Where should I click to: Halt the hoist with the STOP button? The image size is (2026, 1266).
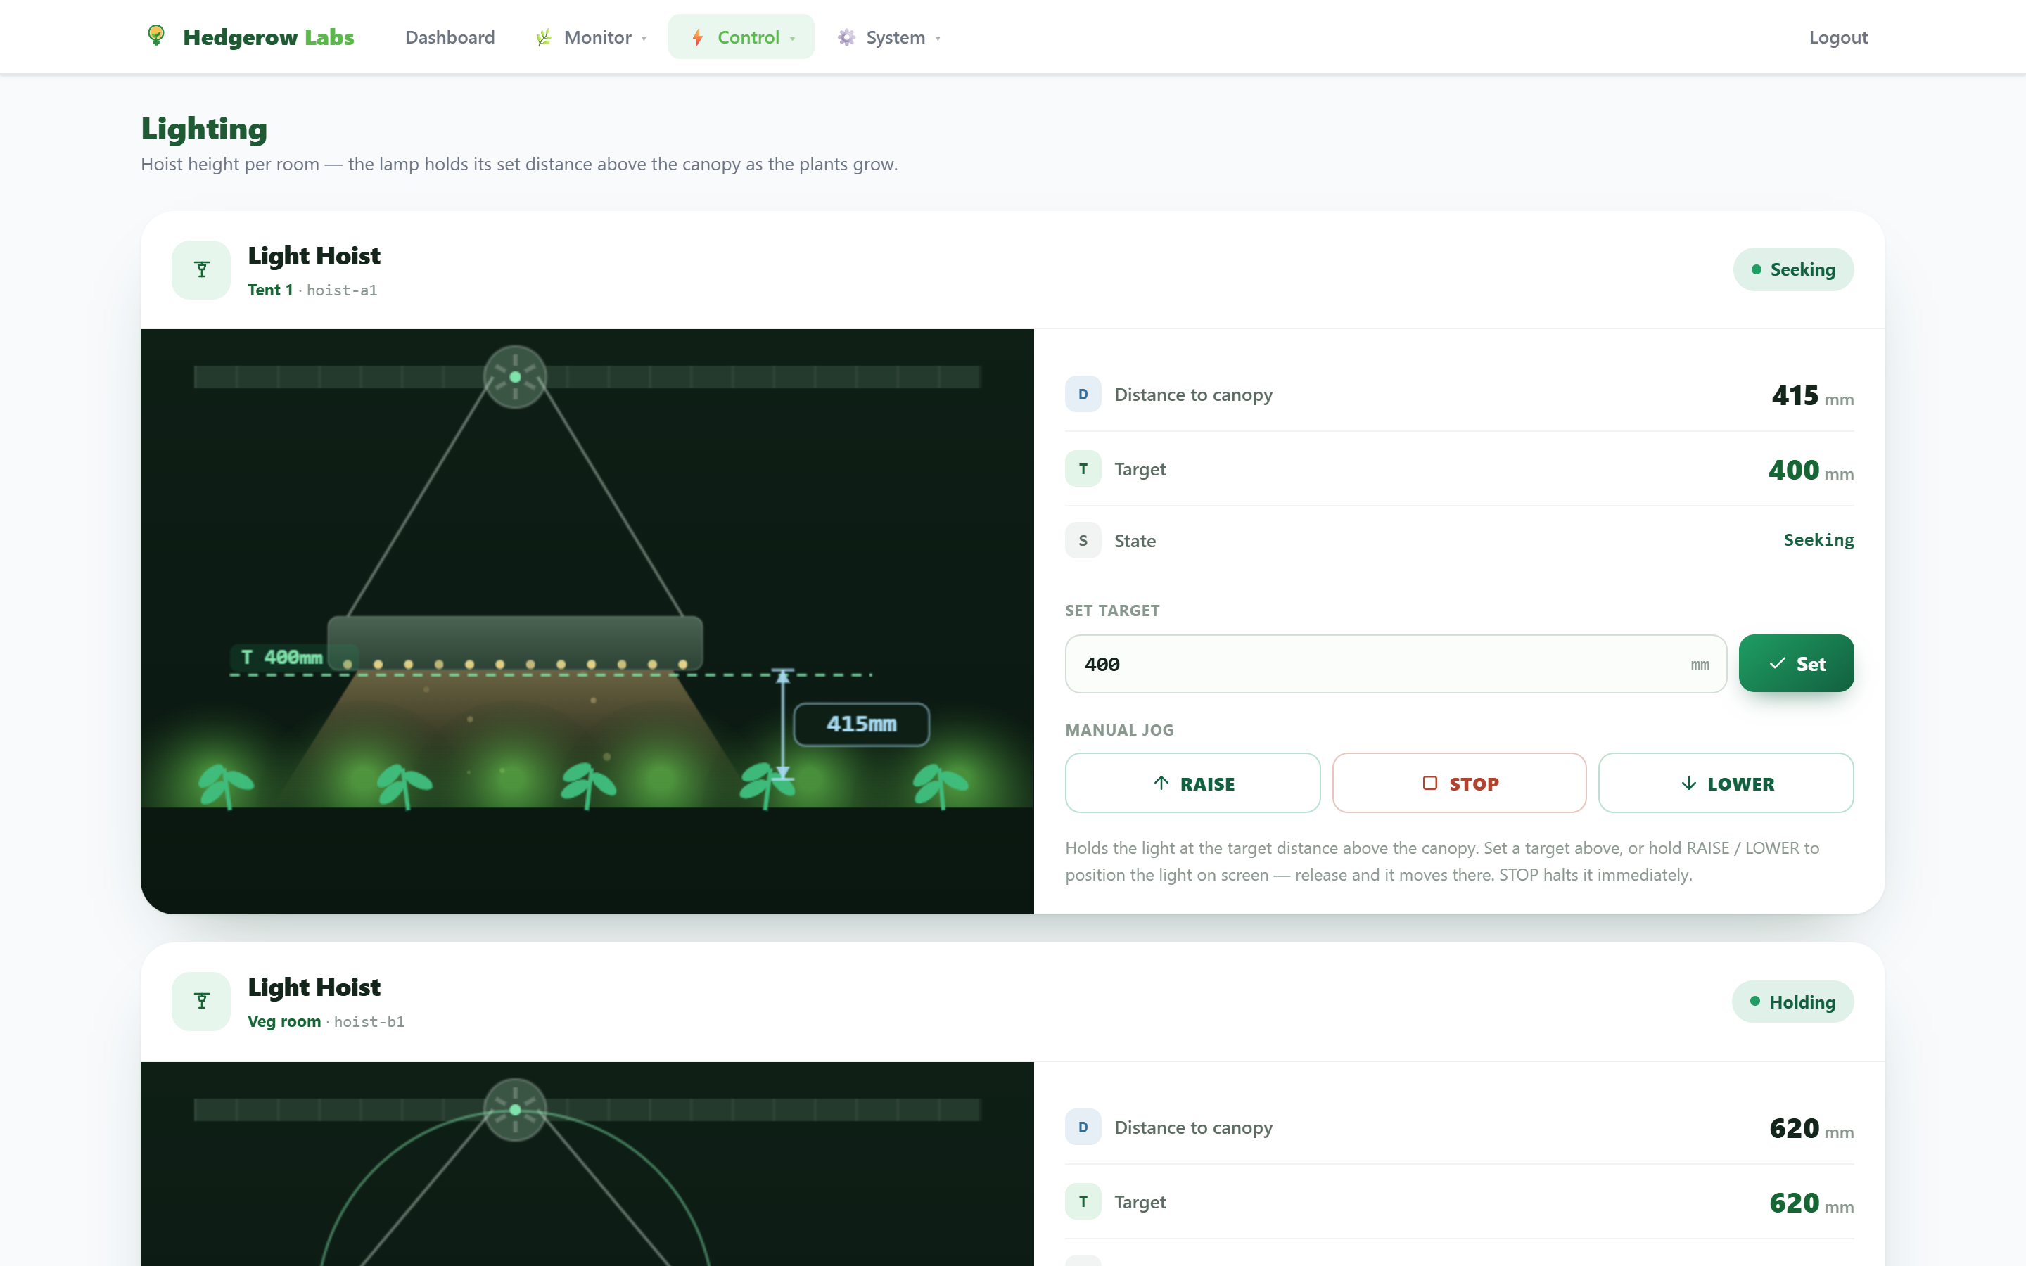tap(1459, 783)
